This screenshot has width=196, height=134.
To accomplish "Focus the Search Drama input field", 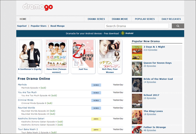I will 137,26.
